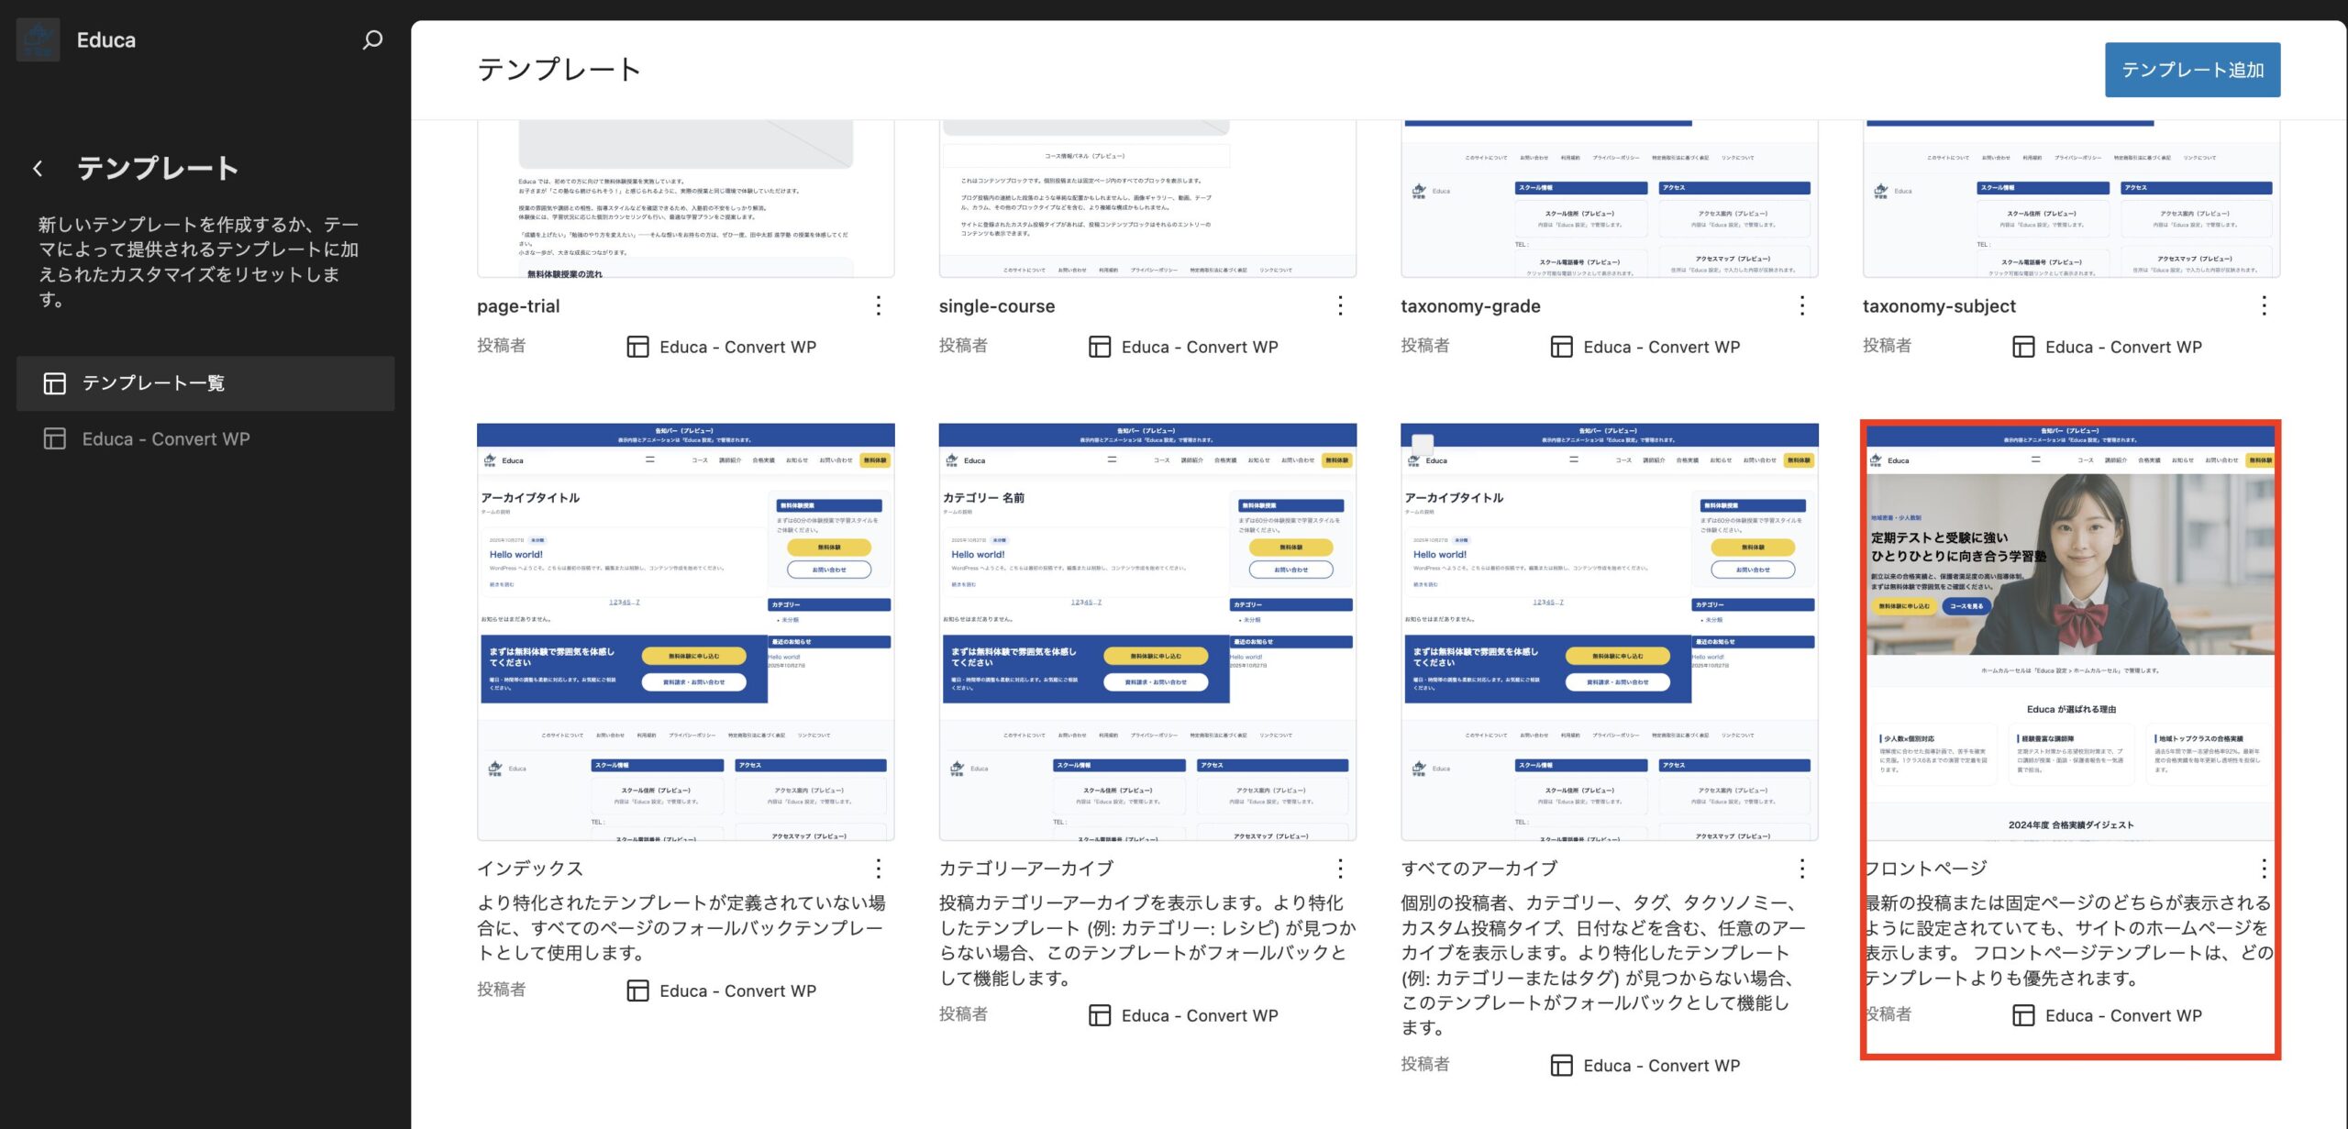Open actions menu for カテゴリーアーカイブ

pos(1340,868)
